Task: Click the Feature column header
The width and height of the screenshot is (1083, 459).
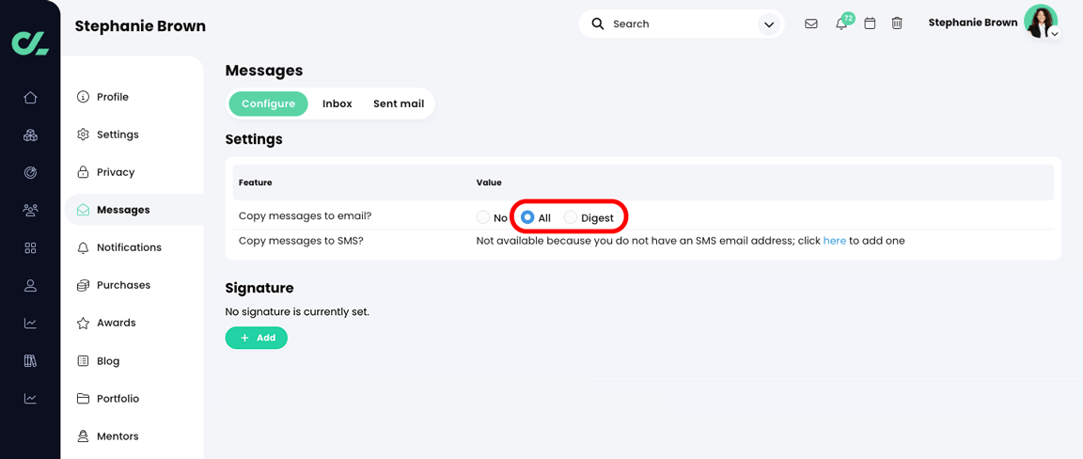Action: click(x=255, y=182)
